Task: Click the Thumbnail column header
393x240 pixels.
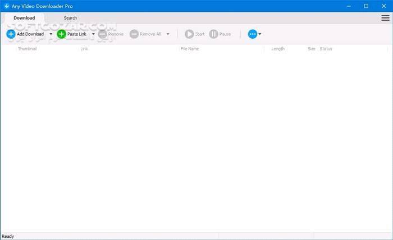Action: click(x=28, y=49)
